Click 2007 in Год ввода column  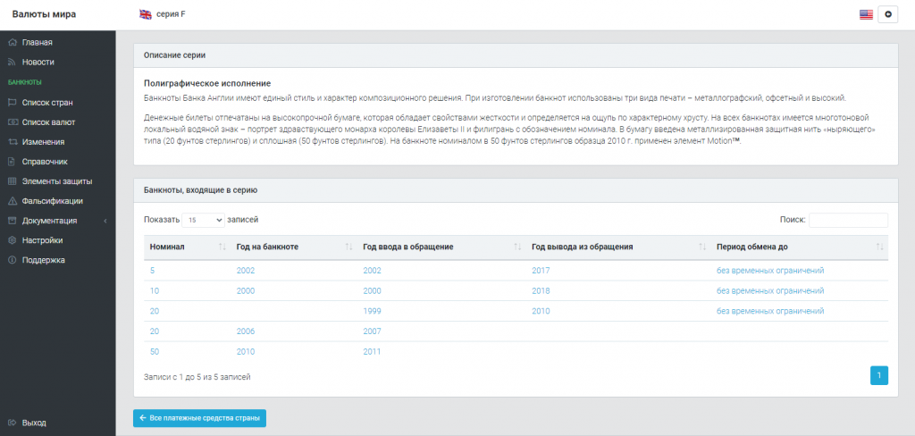(372, 331)
